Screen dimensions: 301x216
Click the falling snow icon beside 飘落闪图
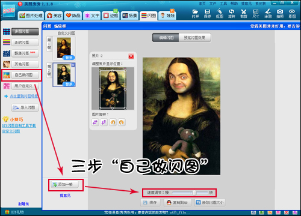[x=7, y=53]
